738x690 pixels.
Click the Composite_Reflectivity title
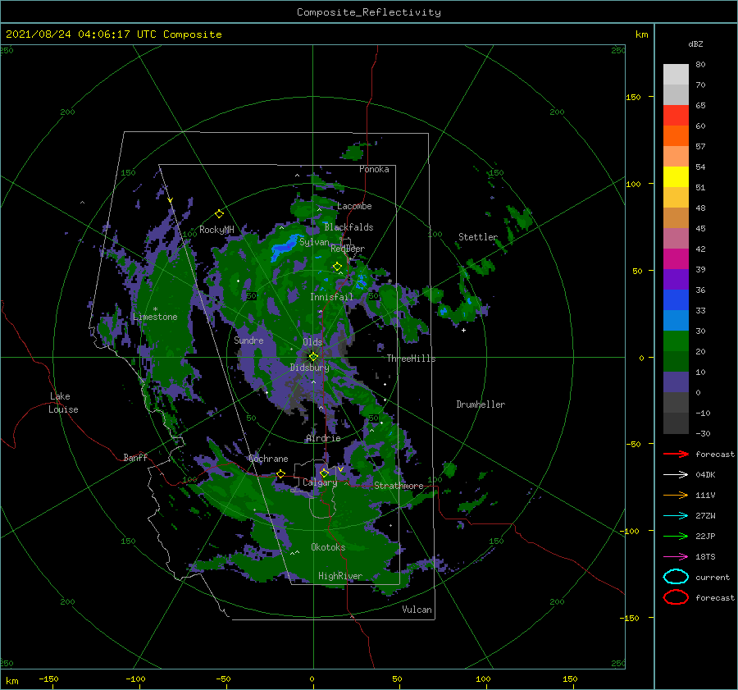coord(369,12)
